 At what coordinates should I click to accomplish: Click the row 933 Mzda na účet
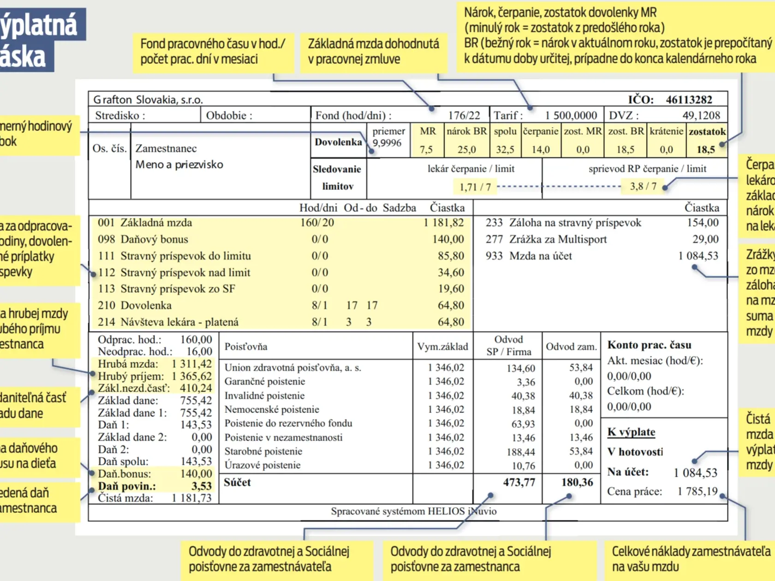point(602,256)
